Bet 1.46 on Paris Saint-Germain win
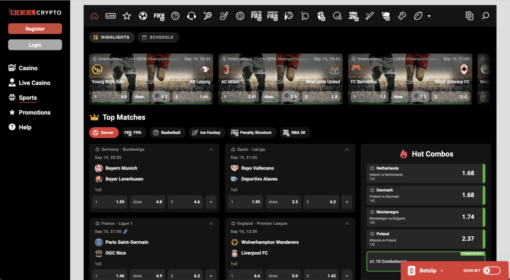The image size is (510, 280). pos(110,276)
